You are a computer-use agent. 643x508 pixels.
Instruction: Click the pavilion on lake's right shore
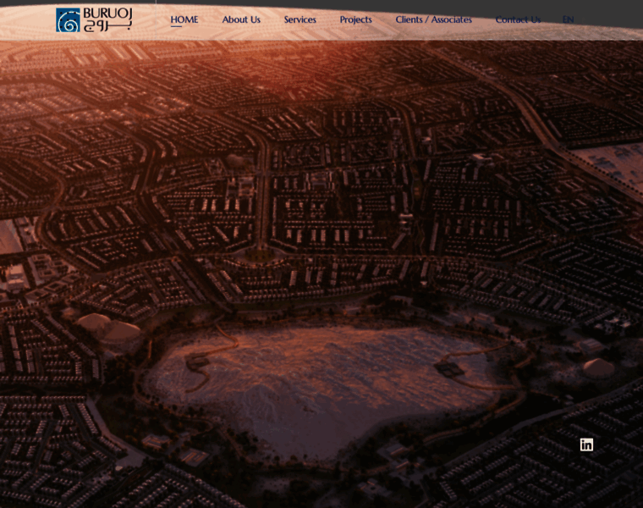coord(449,369)
